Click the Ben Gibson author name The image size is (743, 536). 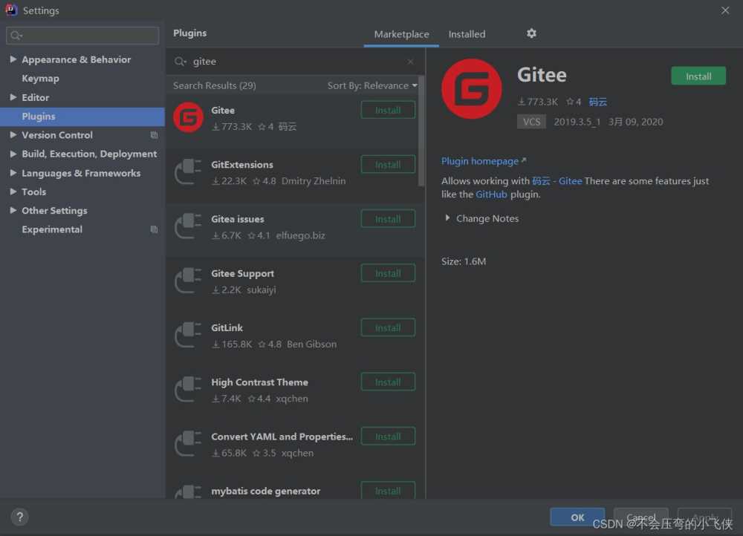[311, 344]
